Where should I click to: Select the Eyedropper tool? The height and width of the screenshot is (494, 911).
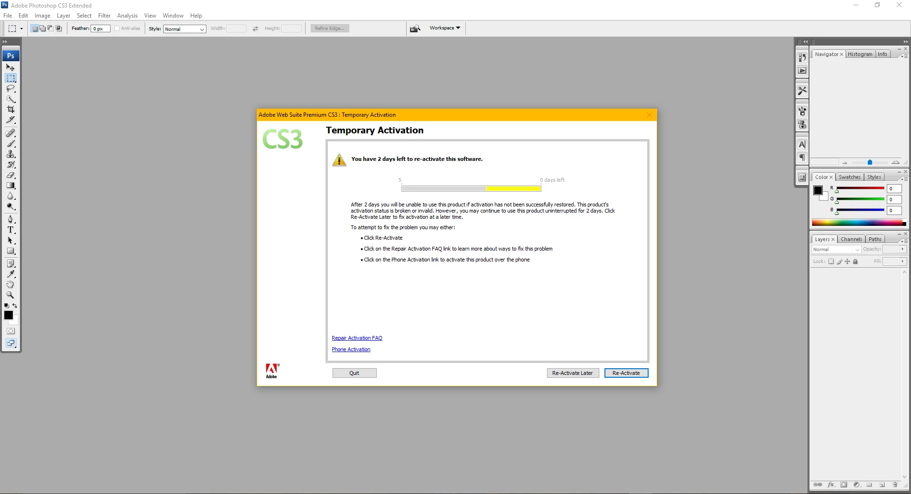tap(10, 274)
